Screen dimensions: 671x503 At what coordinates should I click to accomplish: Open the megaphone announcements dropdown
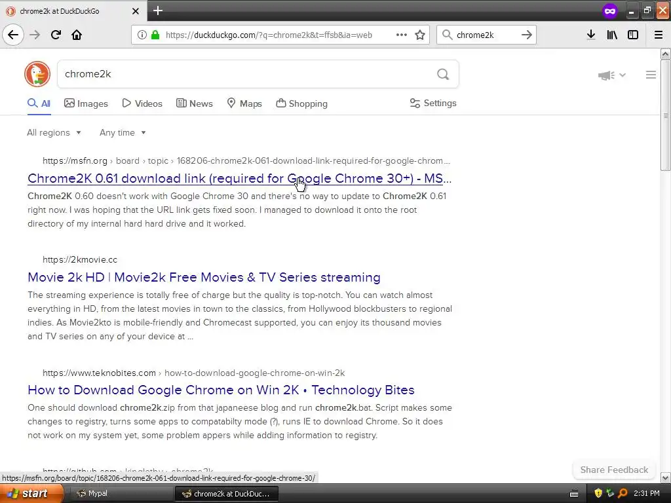[612, 75]
